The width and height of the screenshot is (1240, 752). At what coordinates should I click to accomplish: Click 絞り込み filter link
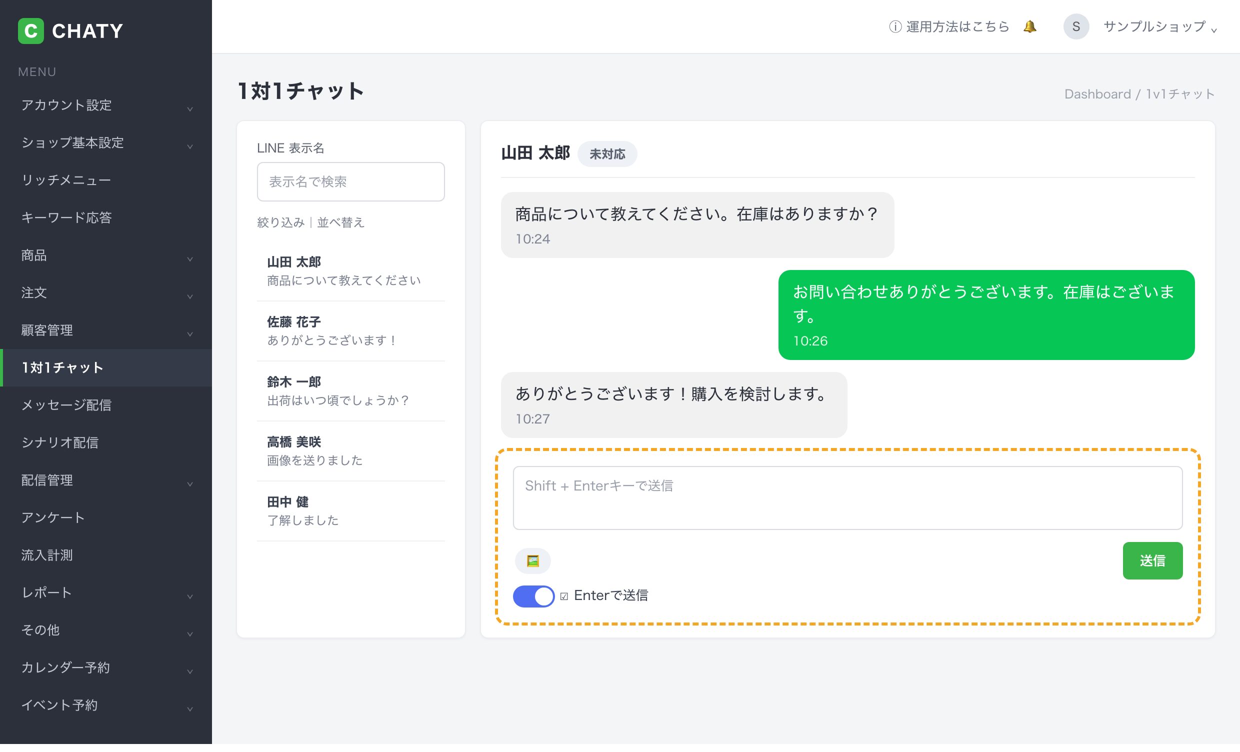[281, 222]
